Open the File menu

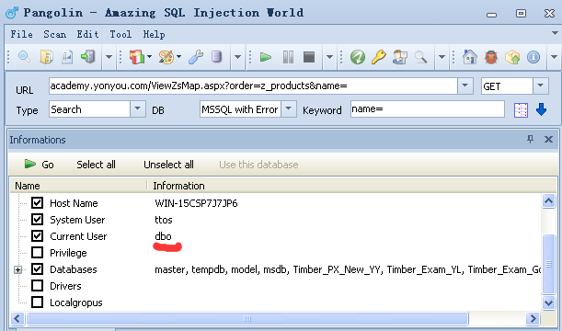[21, 34]
